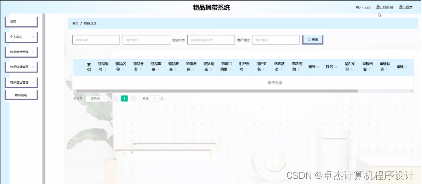
Task: Click table scrollbar right arrow
Action: coord(412,91)
